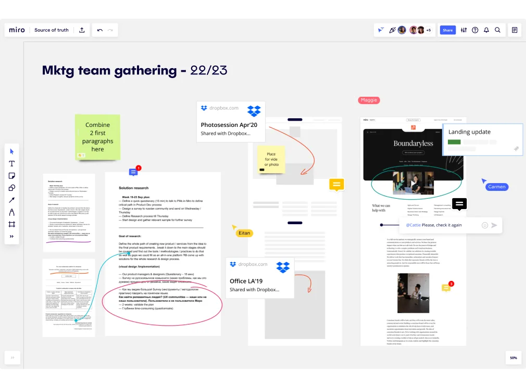Expand the bottom-left panel toggle
This screenshot has height=388, width=526.
pos(12,357)
